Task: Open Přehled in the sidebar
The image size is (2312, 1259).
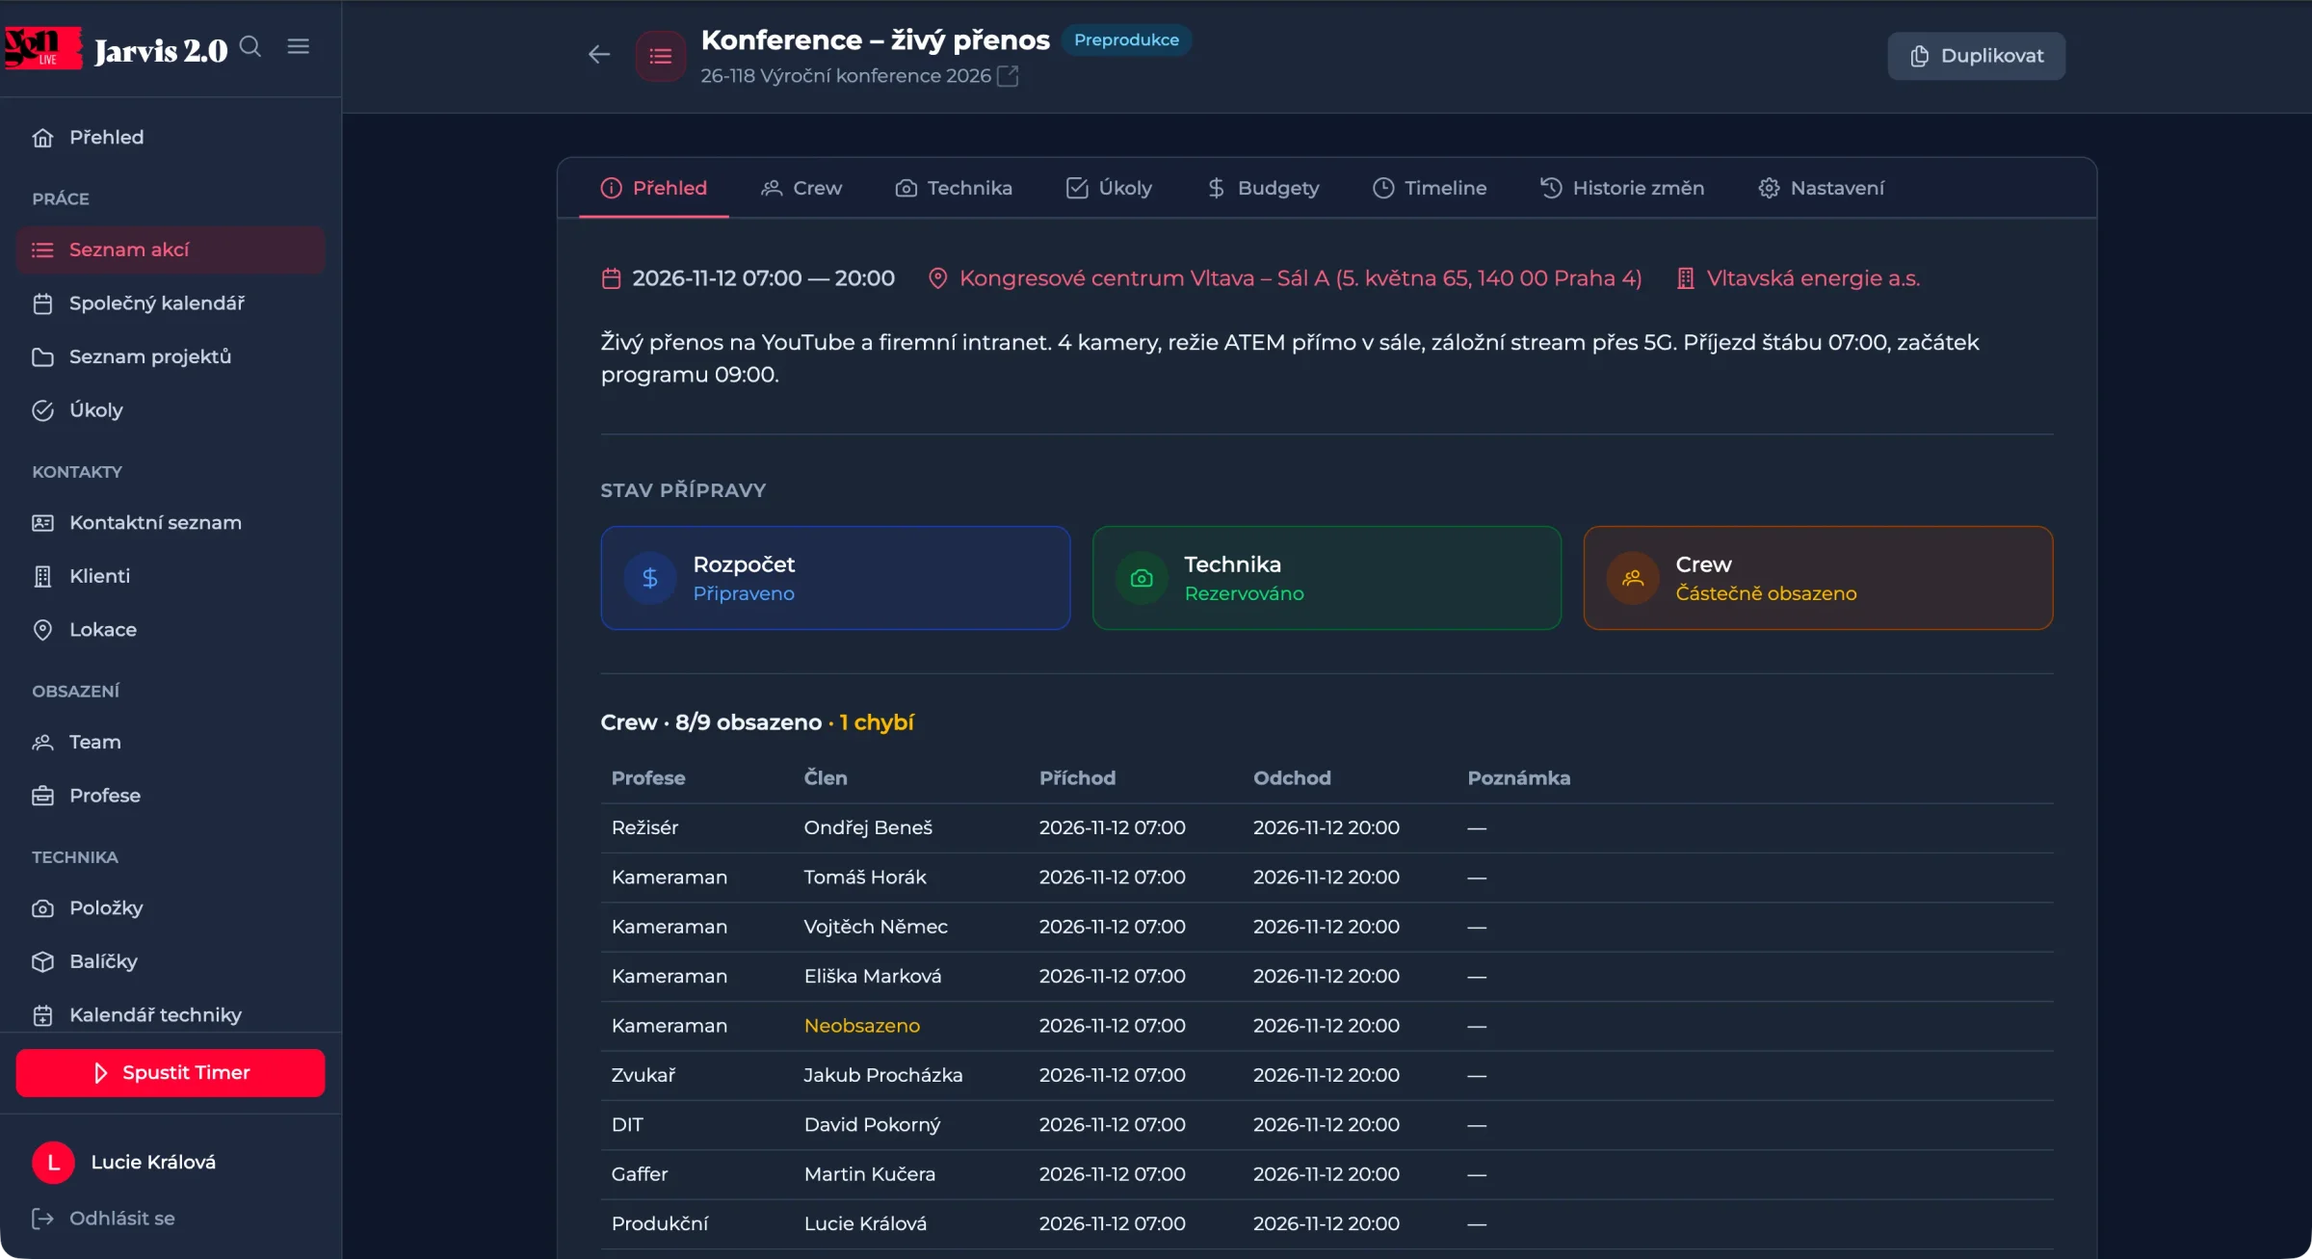Action: point(171,138)
